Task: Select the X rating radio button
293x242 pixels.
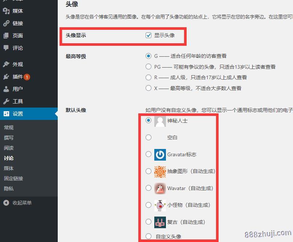Action: tap(148, 88)
